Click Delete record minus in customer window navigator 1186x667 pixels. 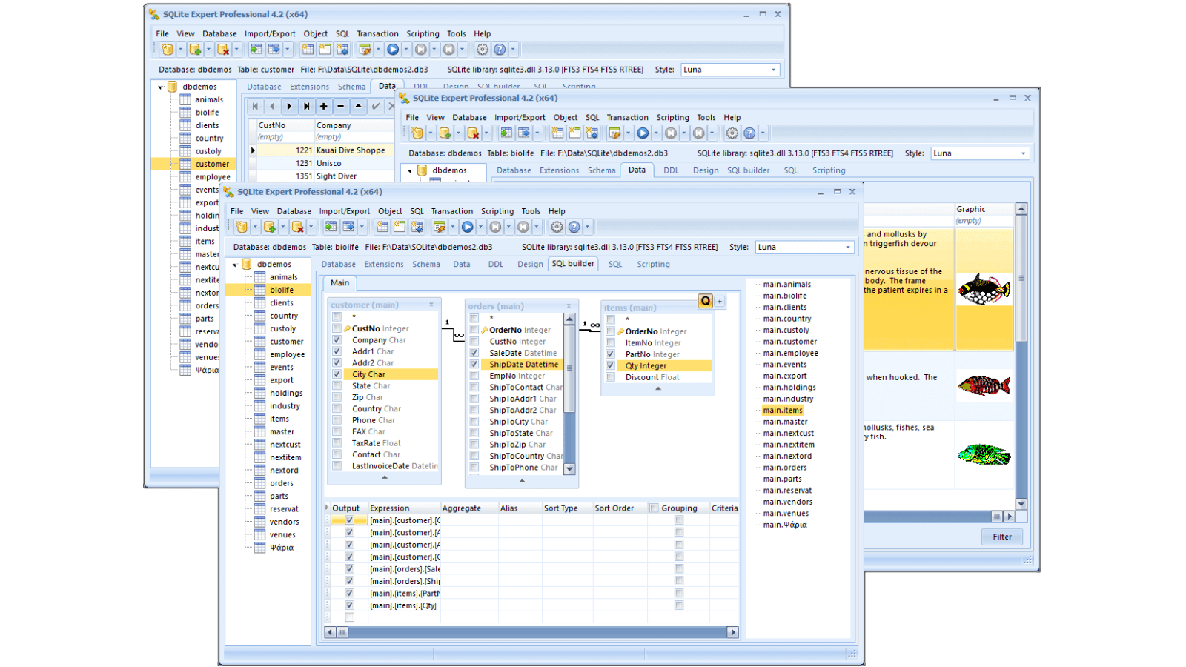point(340,107)
